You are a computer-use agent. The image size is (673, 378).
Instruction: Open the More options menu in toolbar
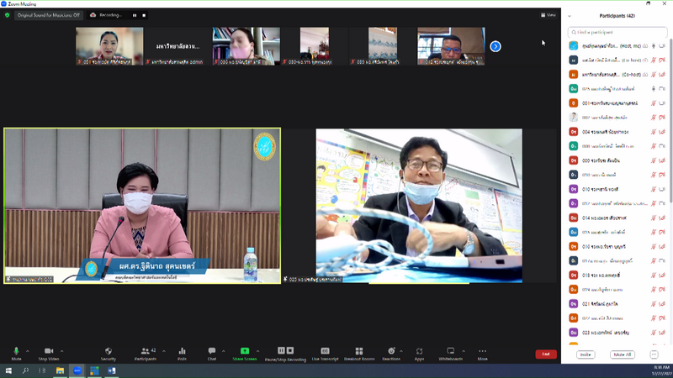pyautogui.click(x=482, y=351)
